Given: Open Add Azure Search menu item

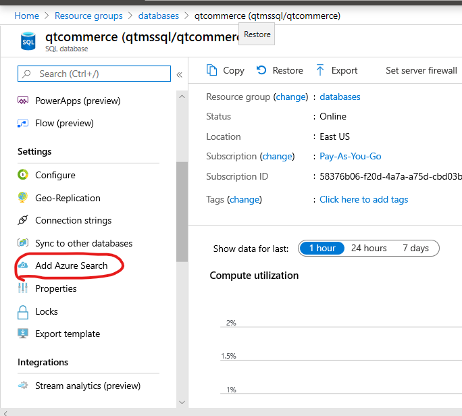Looking at the screenshot, I should [71, 265].
